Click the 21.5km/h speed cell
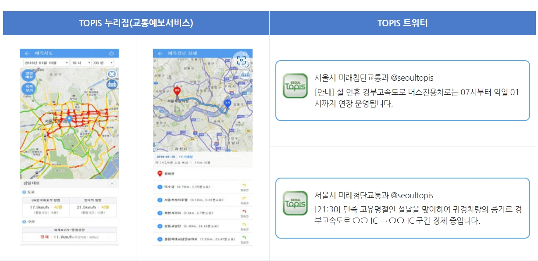This screenshot has height=261, width=538. [93, 209]
